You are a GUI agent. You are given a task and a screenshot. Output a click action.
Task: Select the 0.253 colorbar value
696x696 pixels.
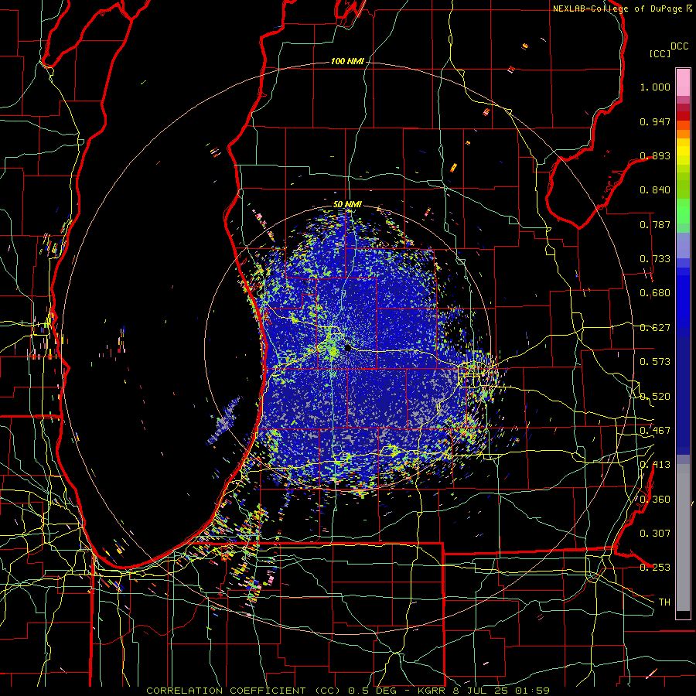[x=655, y=568]
